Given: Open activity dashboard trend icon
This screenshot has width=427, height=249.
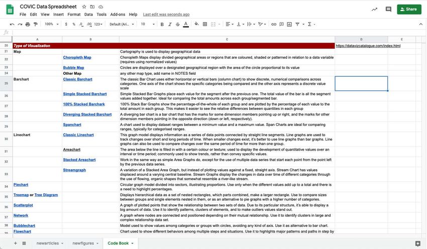Looking at the screenshot, I should coord(374,9).
